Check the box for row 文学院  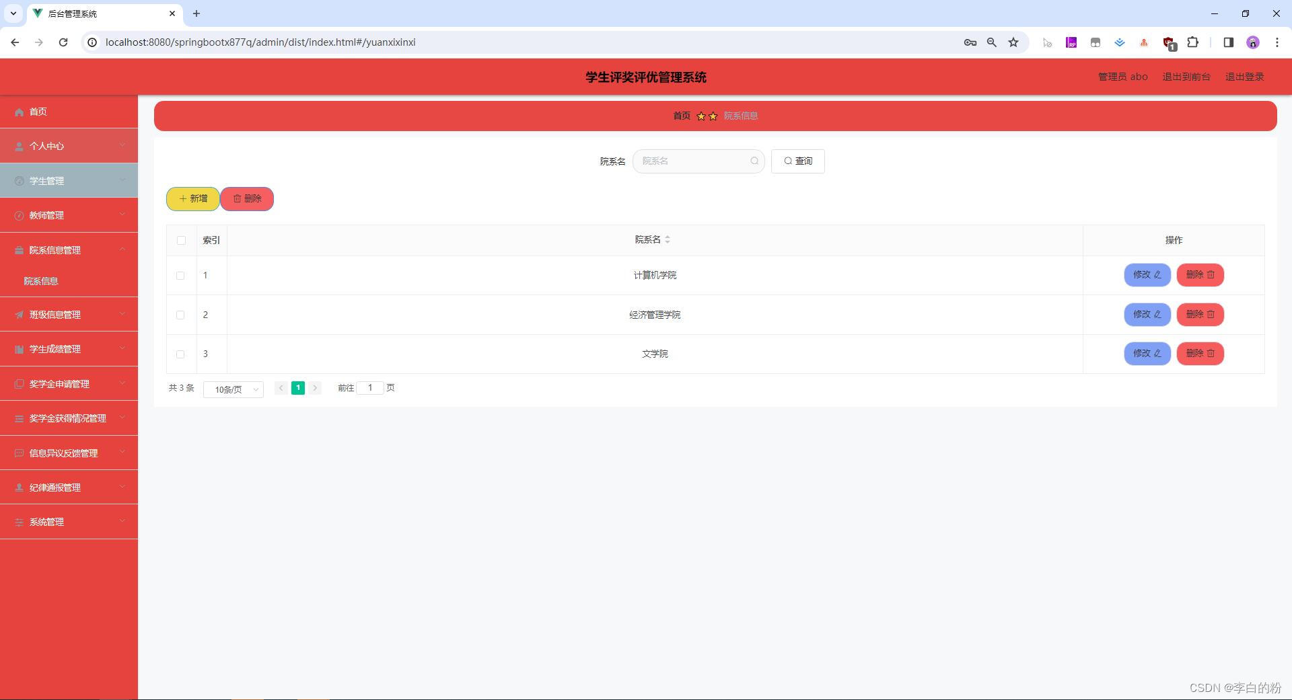click(x=180, y=354)
